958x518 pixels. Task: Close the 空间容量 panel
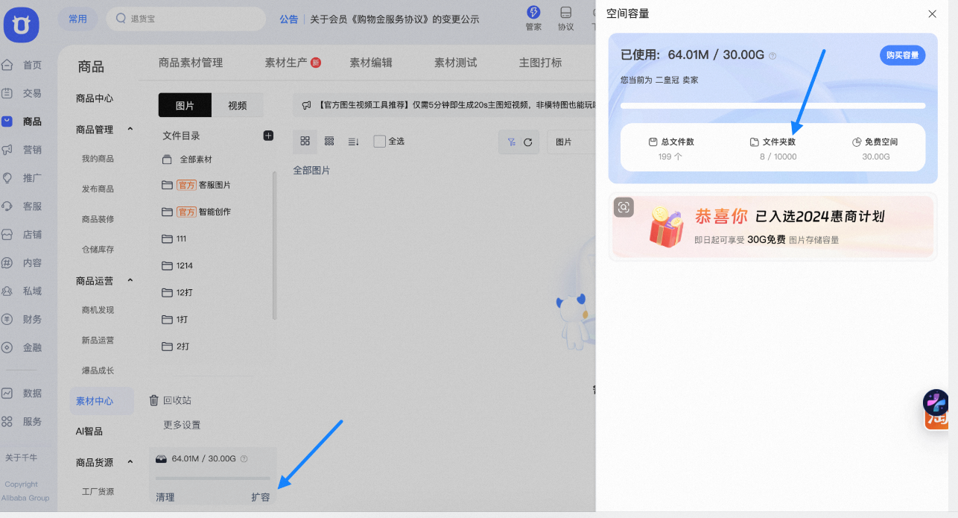click(932, 14)
